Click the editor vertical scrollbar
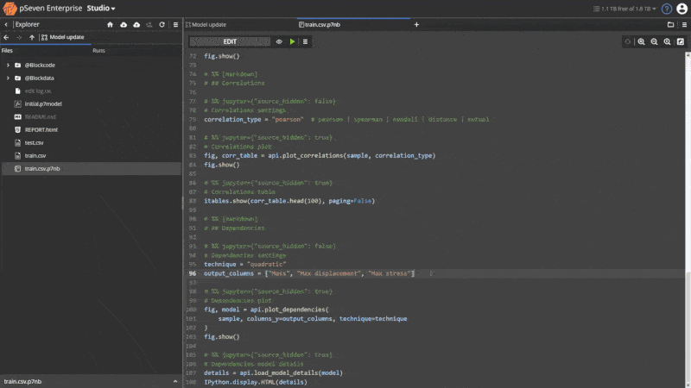This screenshot has width=691, height=388. coord(688,220)
